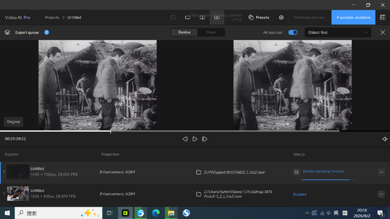Click the Windows taskbar search box
The width and height of the screenshot is (390, 219).
pos(58,213)
